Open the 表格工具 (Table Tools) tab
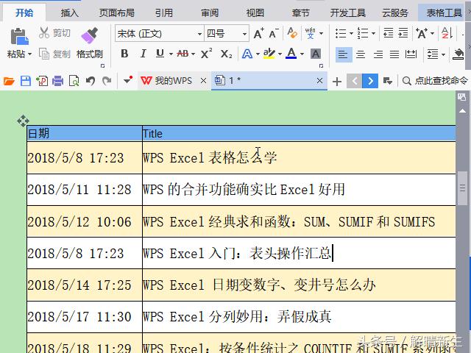Screen dimensions: 471x353 (444, 13)
